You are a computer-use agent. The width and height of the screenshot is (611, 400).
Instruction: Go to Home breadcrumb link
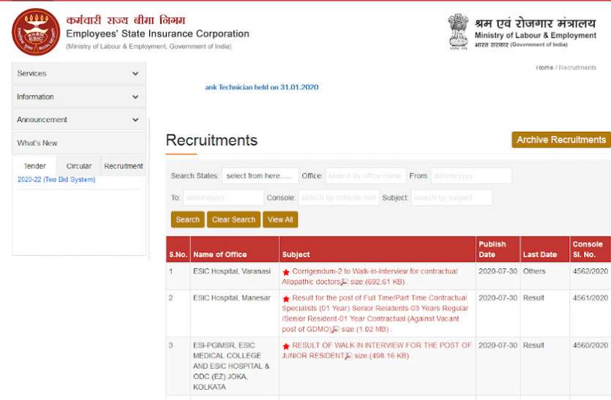[x=544, y=68]
